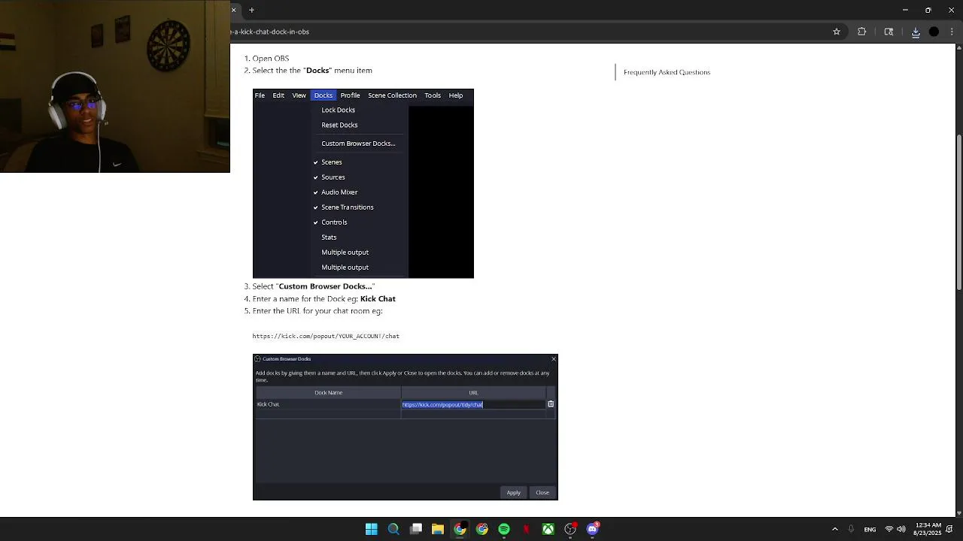The width and height of the screenshot is (963, 541).
Task: Open Spotify from the taskbar
Action: coord(504,529)
